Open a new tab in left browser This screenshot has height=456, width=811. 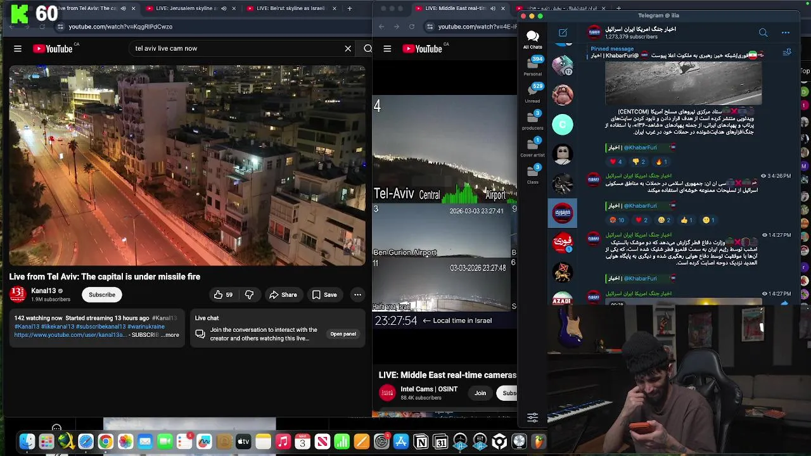tap(349, 8)
